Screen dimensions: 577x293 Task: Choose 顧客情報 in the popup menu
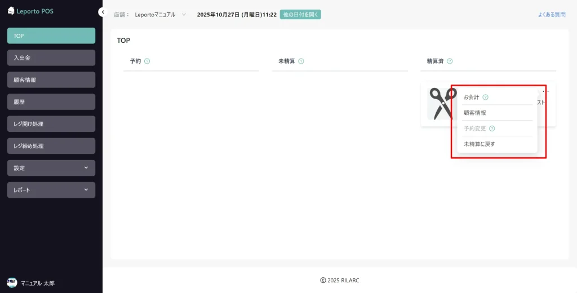(474, 113)
